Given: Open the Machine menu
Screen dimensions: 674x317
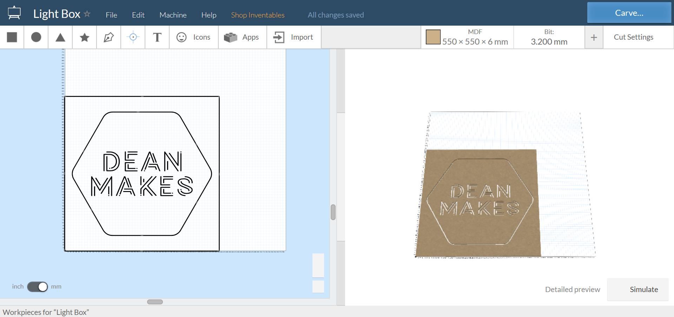Looking at the screenshot, I should pos(173,15).
